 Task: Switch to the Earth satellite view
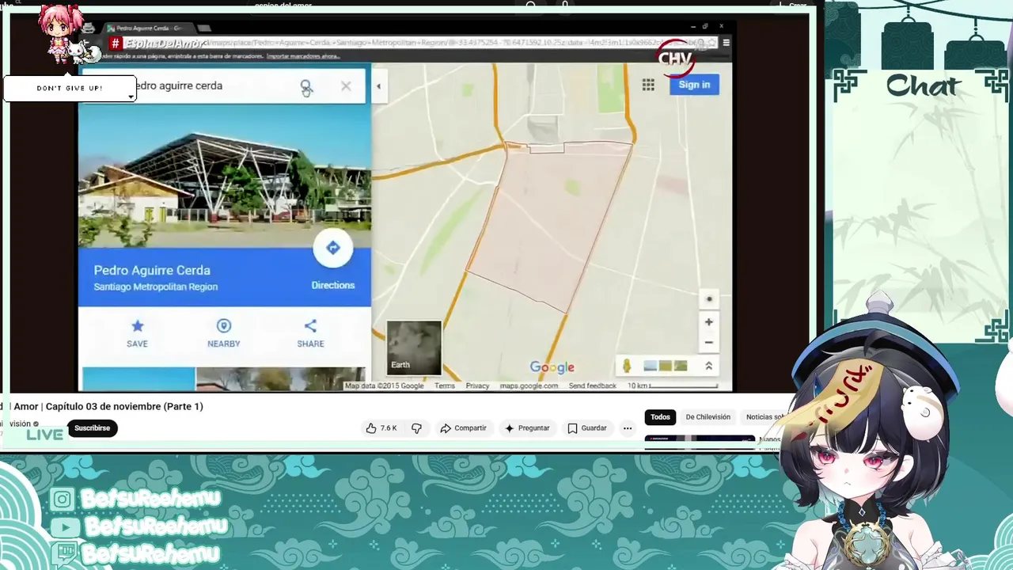click(x=414, y=348)
